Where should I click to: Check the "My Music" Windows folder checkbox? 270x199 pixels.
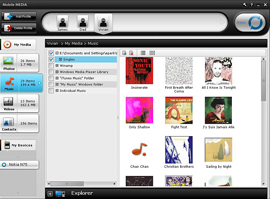pyautogui.click(x=51, y=84)
